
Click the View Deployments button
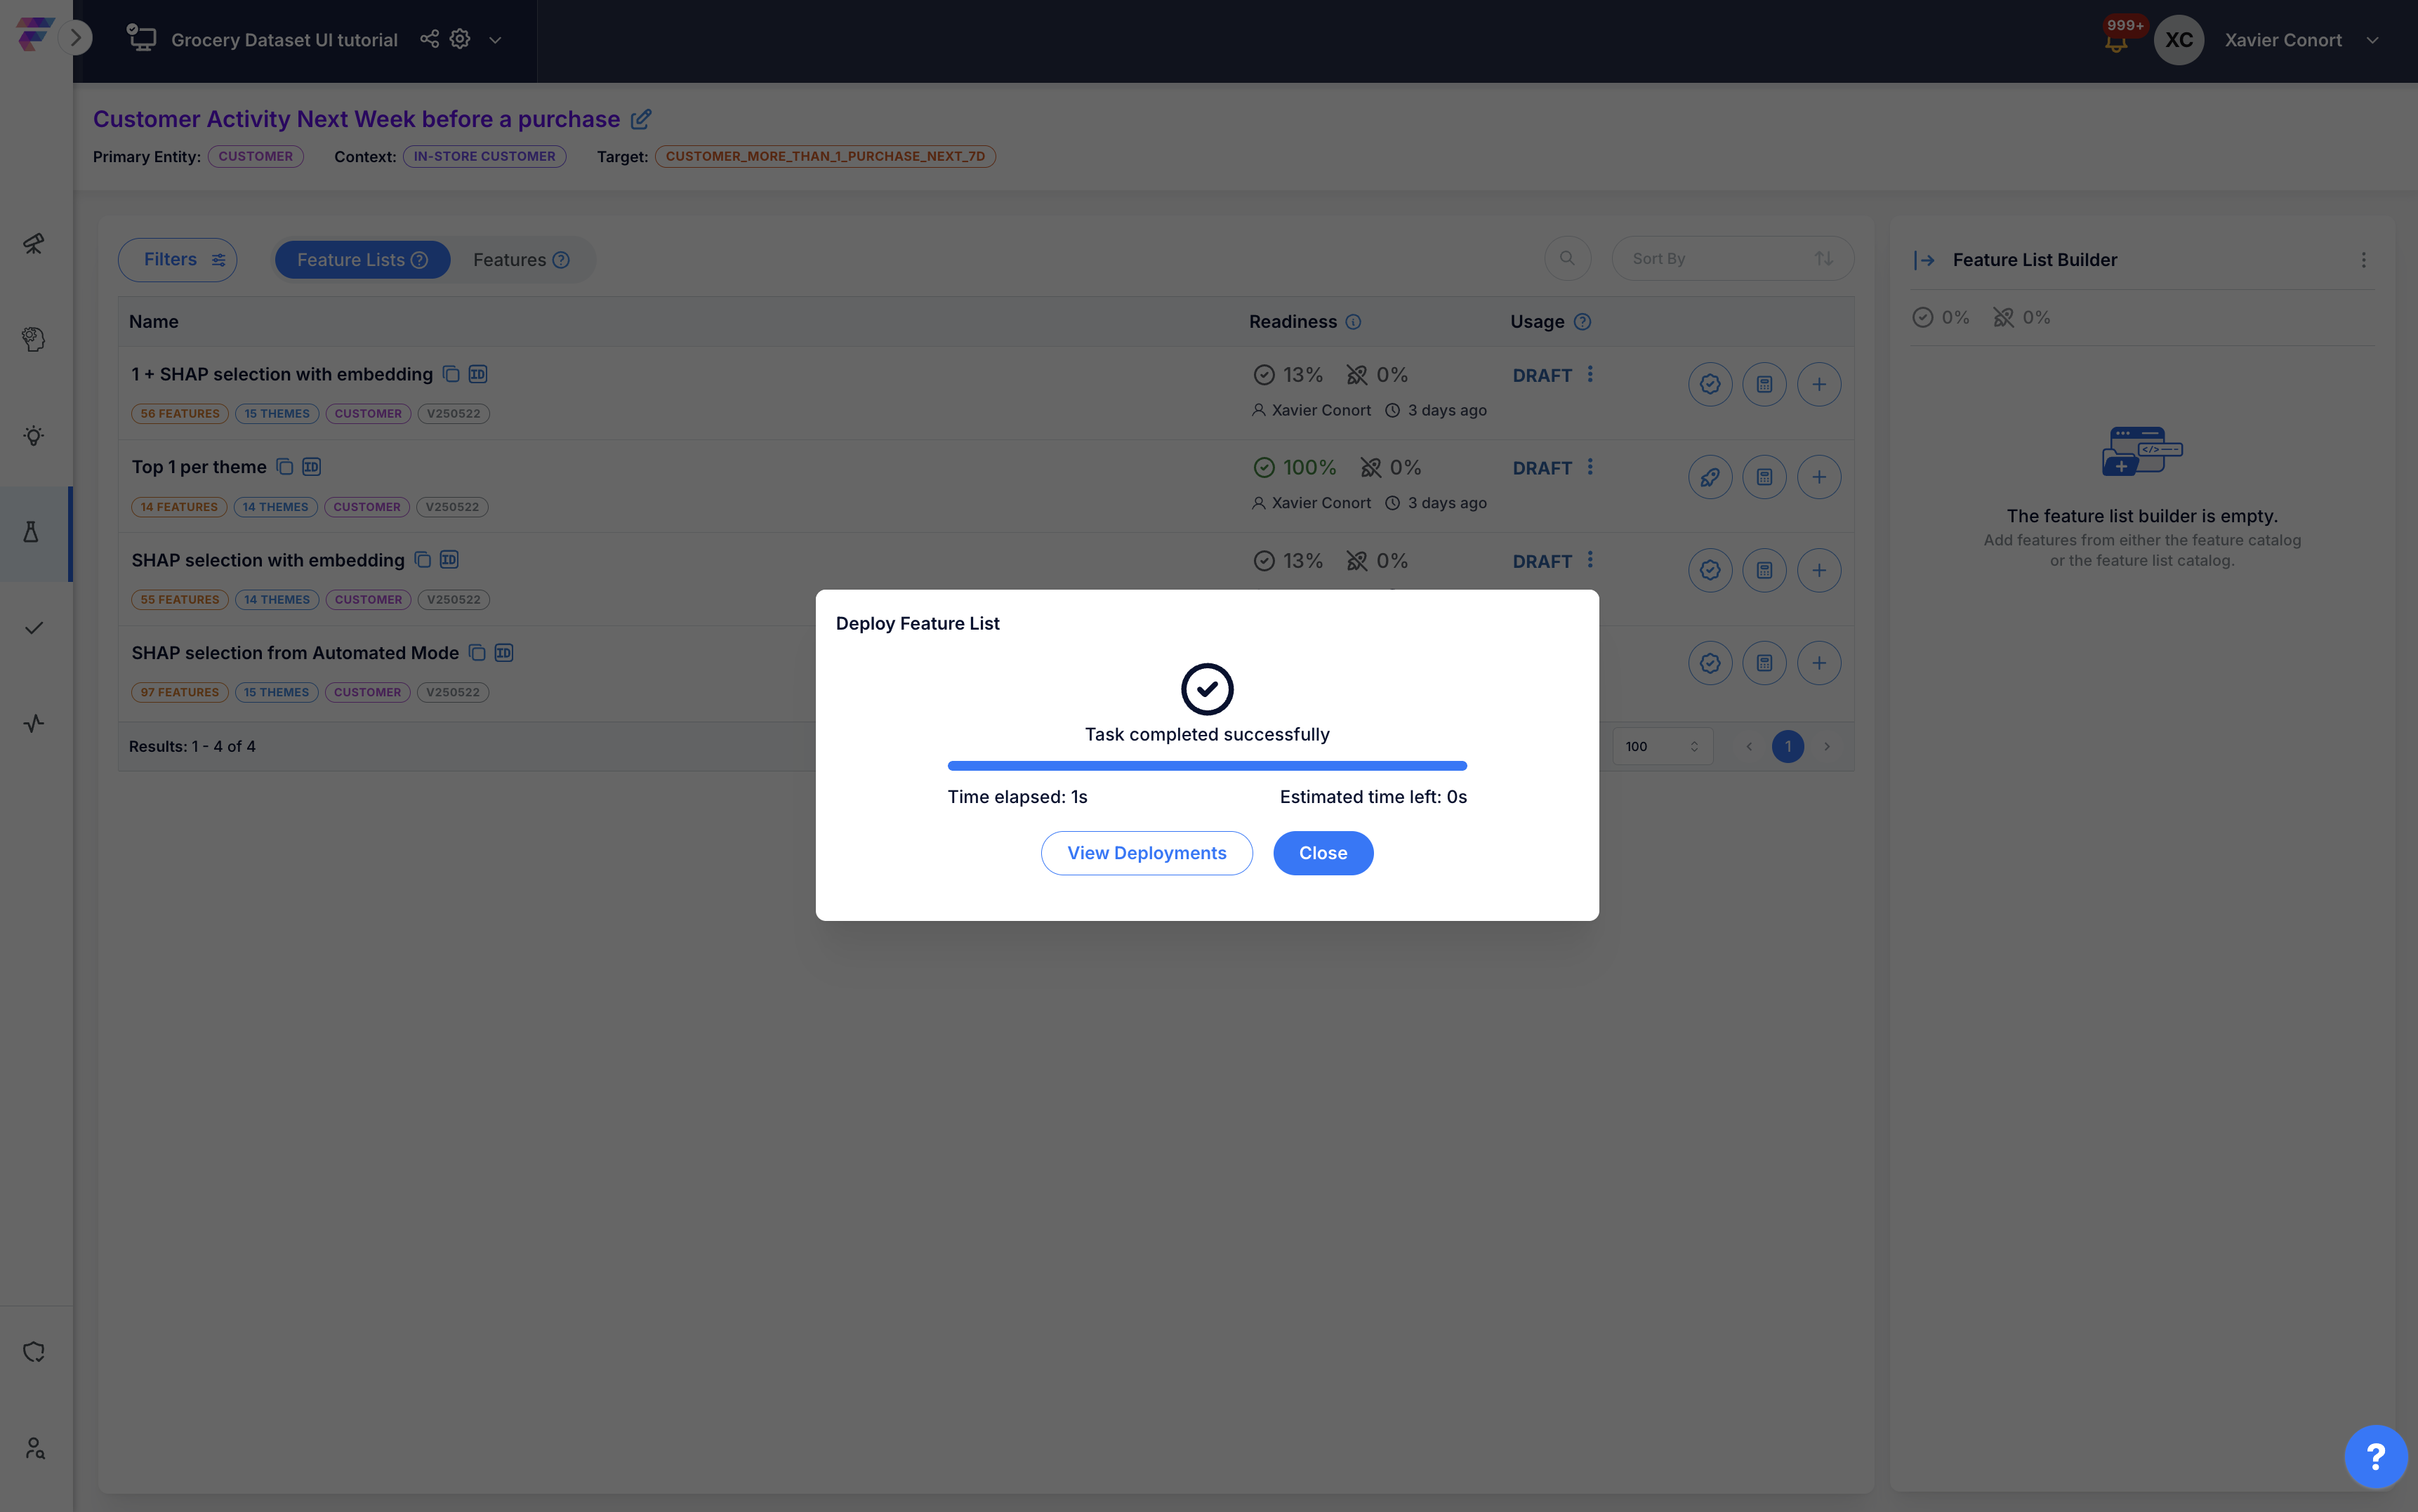(1146, 853)
